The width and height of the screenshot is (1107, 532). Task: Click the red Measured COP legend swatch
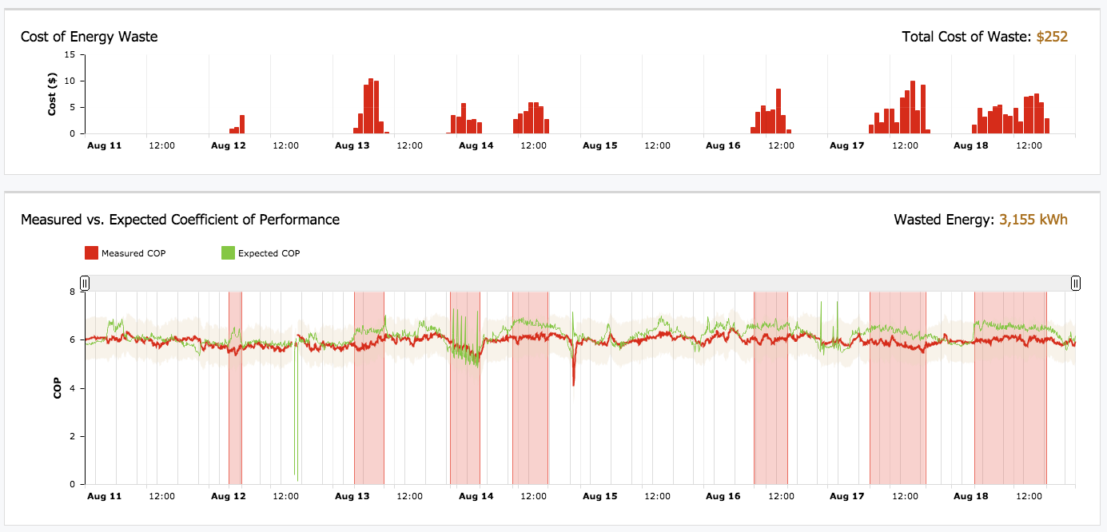click(91, 253)
